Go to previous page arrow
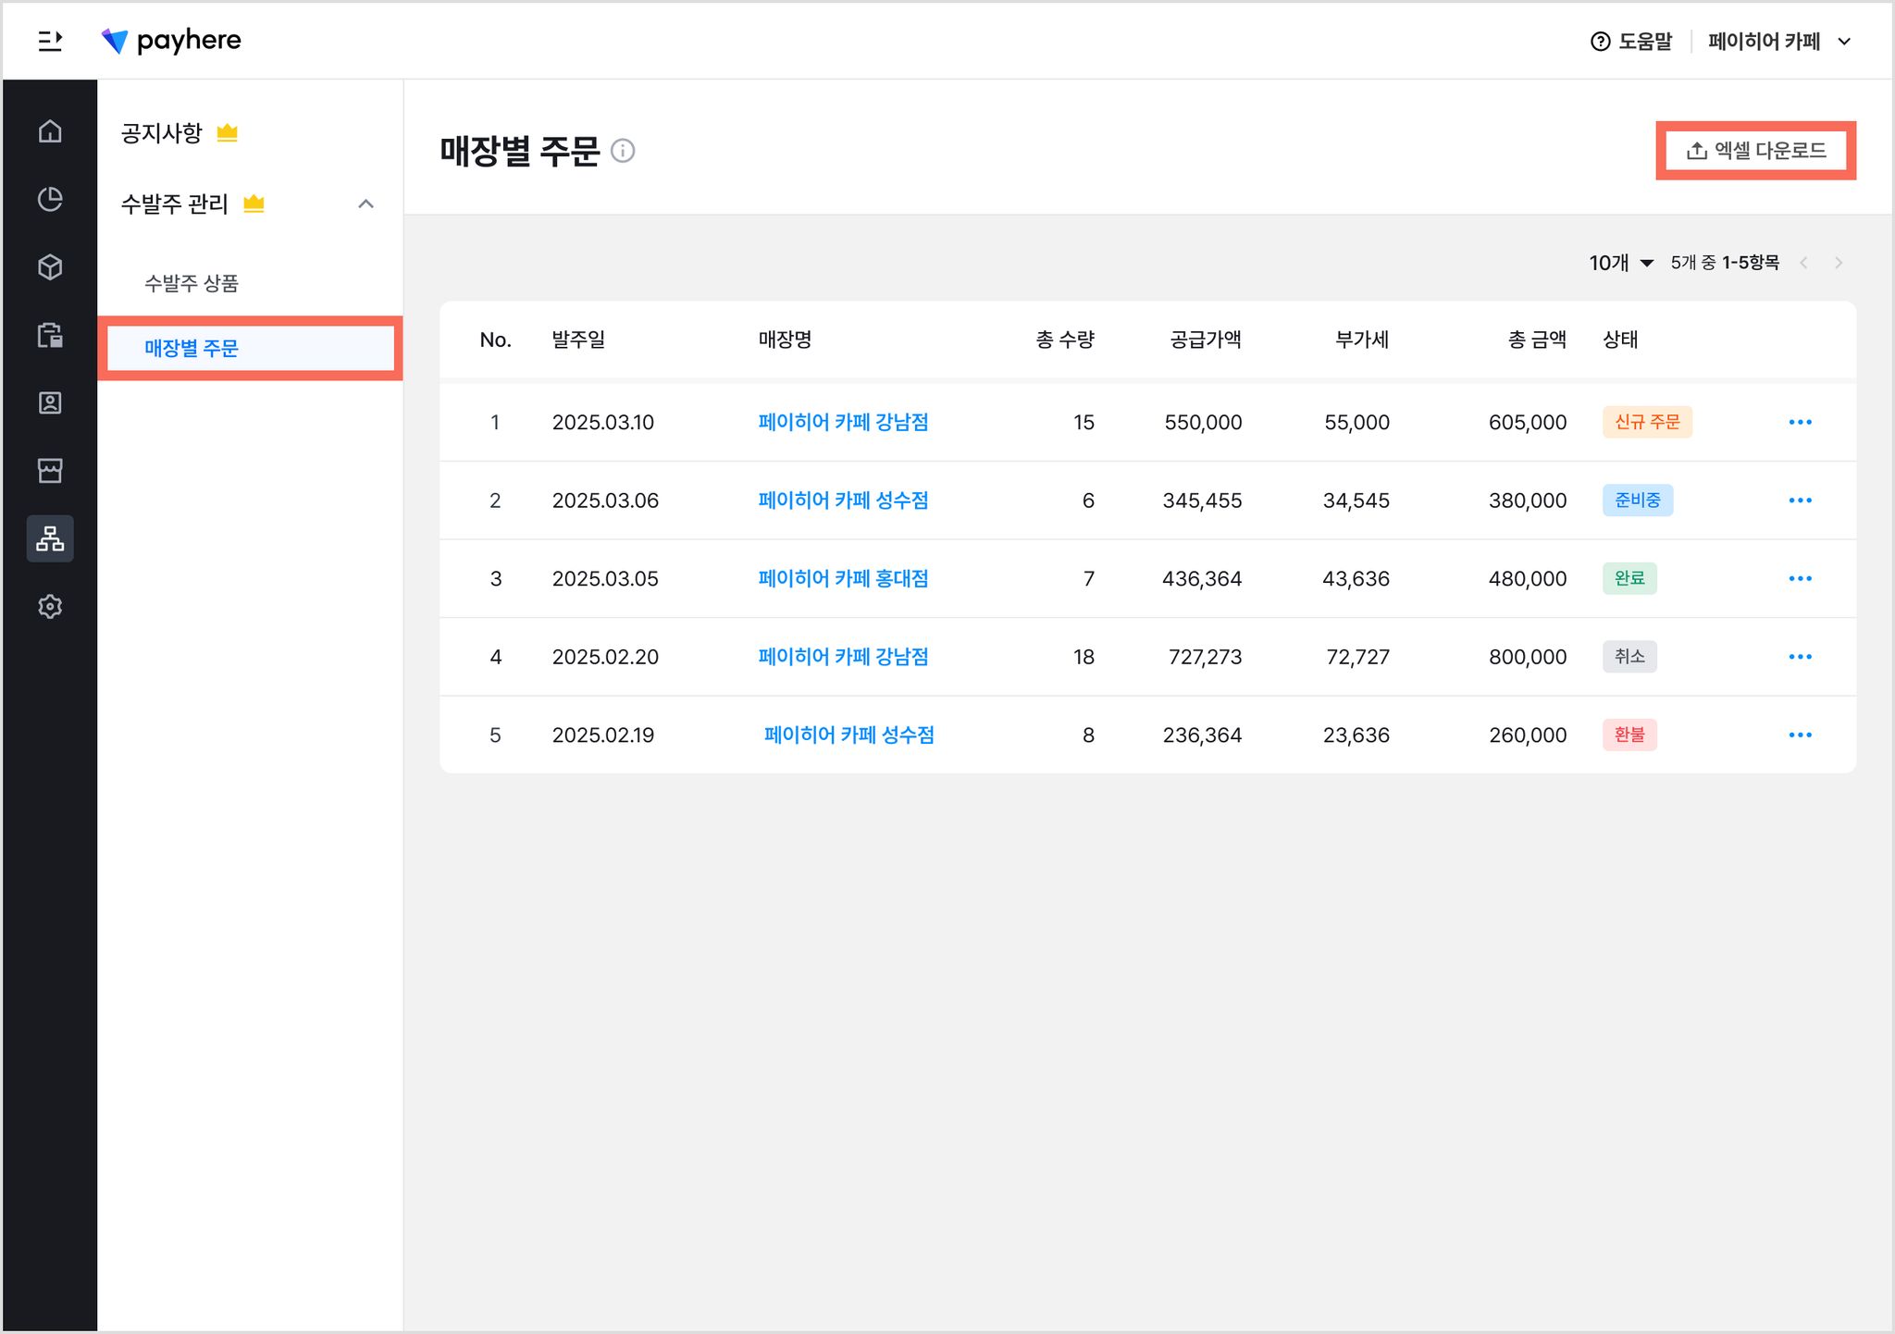This screenshot has width=1895, height=1334. 1803,263
